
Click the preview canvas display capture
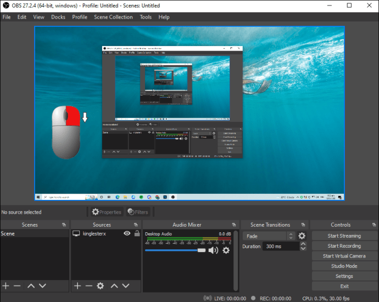189,113
